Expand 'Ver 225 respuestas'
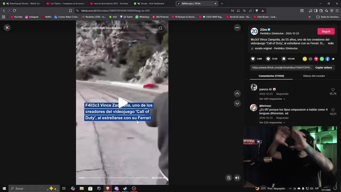Image resolution: width=341 pixels, height=192 pixels. 272,122
